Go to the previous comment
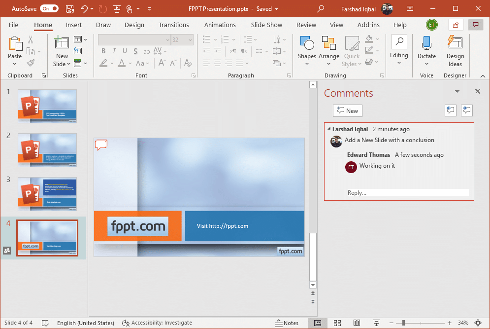This screenshot has height=329, width=490. click(450, 110)
